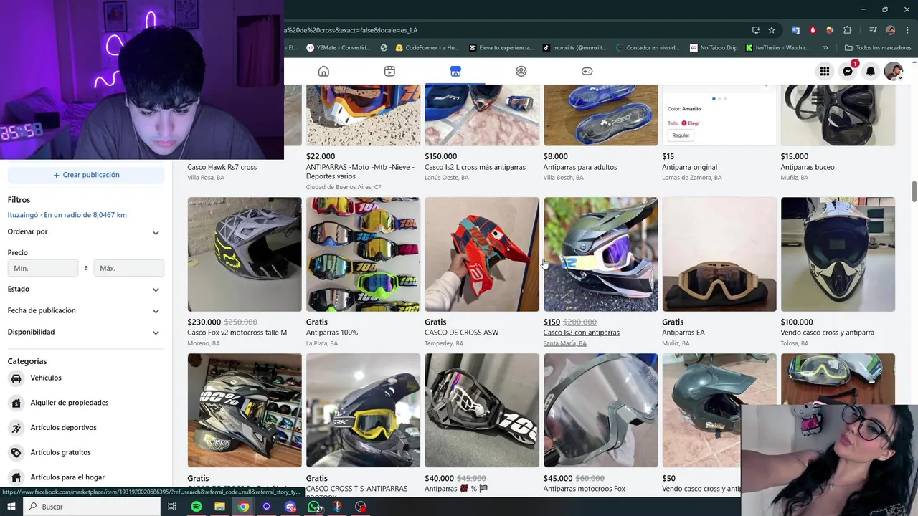Image resolution: width=918 pixels, height=516 pixels.
Task: Show more bookmarks with the chevron
Action: (825, 48)
